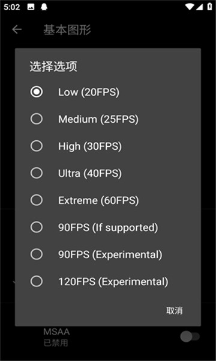Select Extreme (60FPS) radio button

(x=37, y=200)
